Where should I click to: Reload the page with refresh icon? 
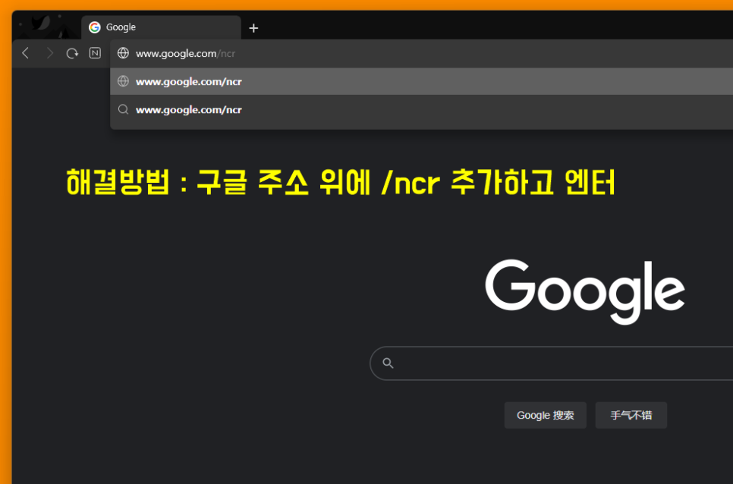pos(72,53)
